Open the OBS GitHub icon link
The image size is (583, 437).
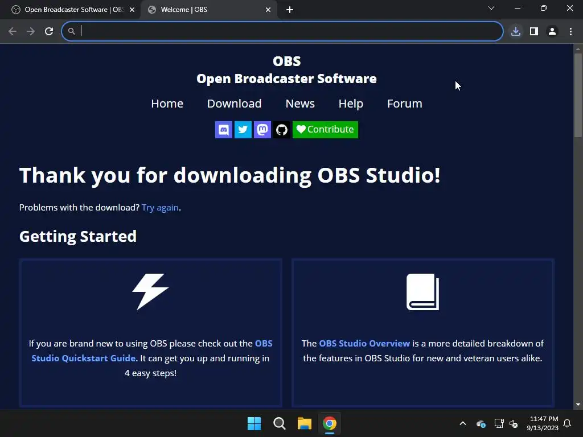281,130
